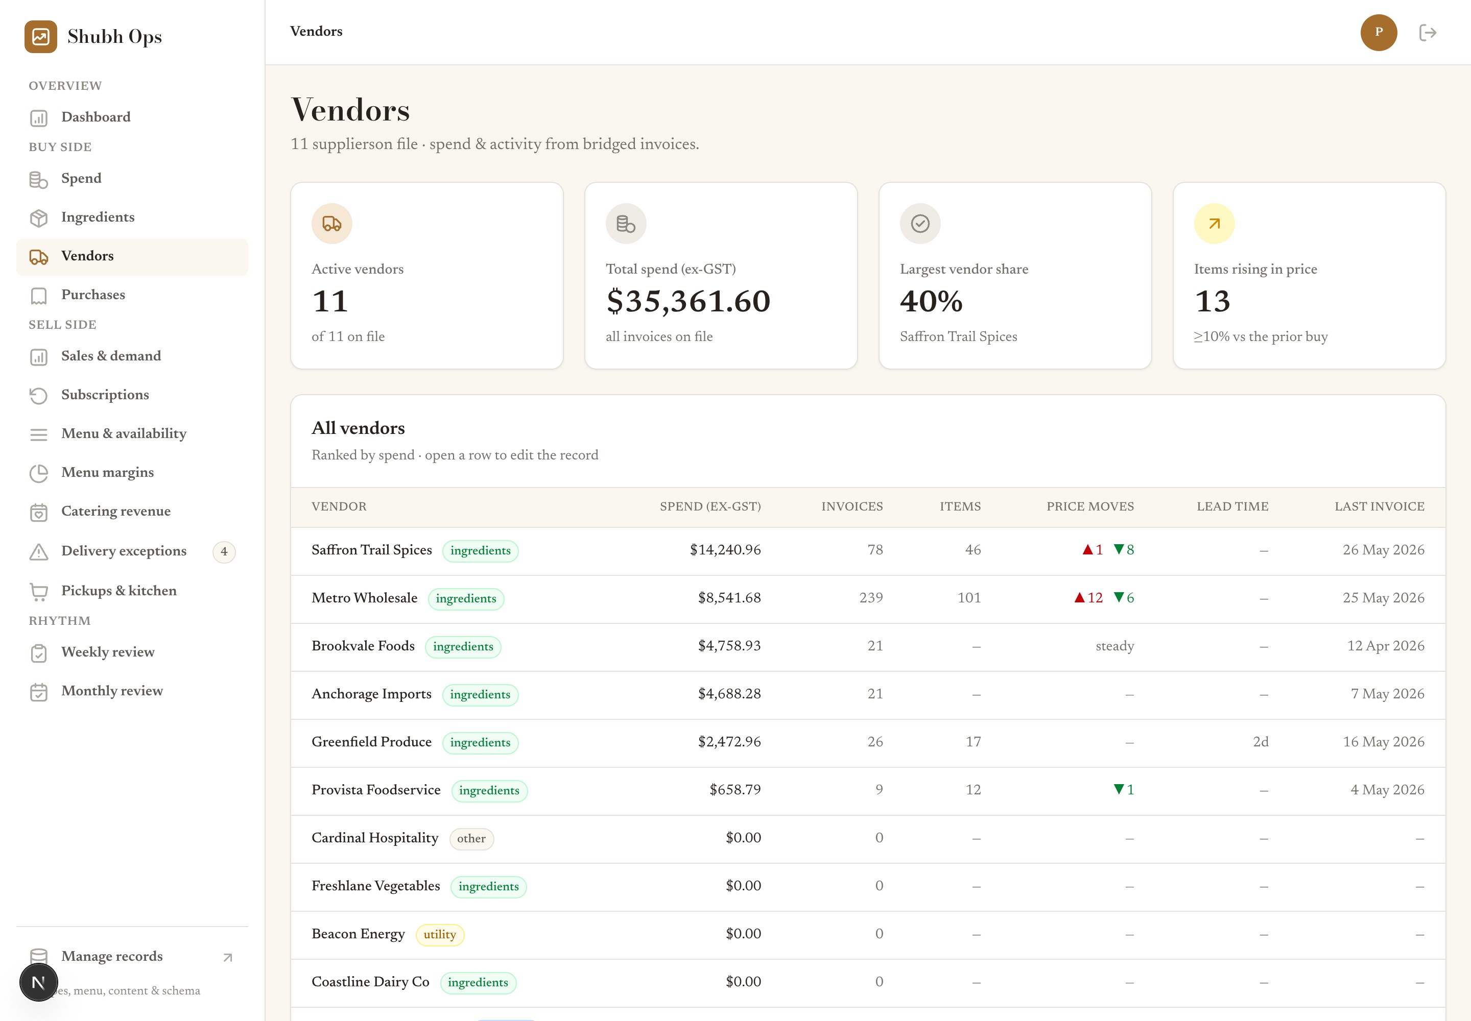Click the arrow icon on Items rising card
This screenshot has width=1471, height=1021.
point(1214,224)
